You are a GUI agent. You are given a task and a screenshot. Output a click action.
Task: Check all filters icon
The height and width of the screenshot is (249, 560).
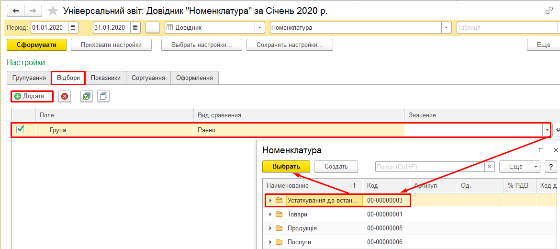click(87, 96)
